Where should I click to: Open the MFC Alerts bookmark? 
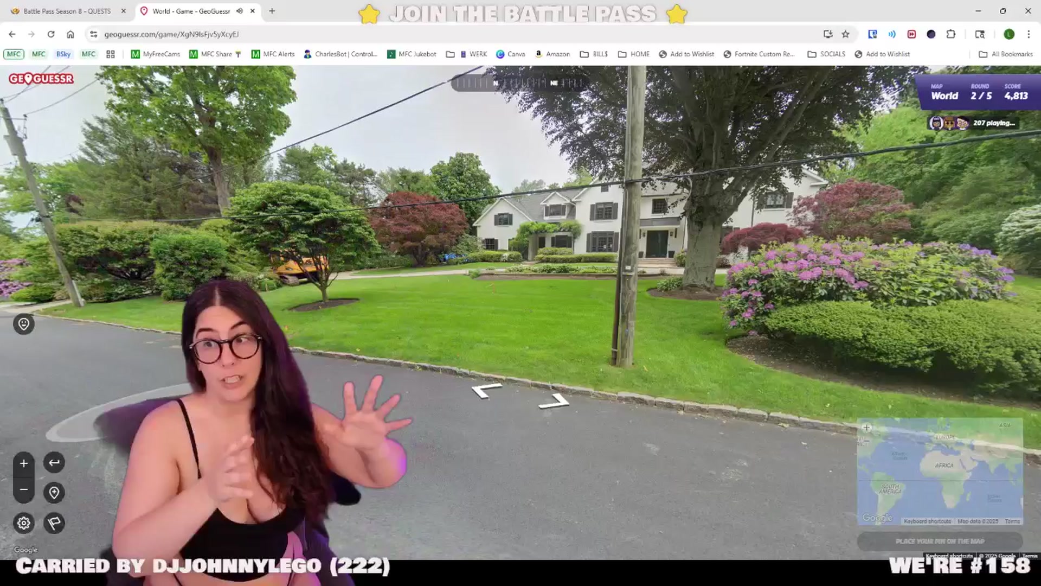[273, 54]
